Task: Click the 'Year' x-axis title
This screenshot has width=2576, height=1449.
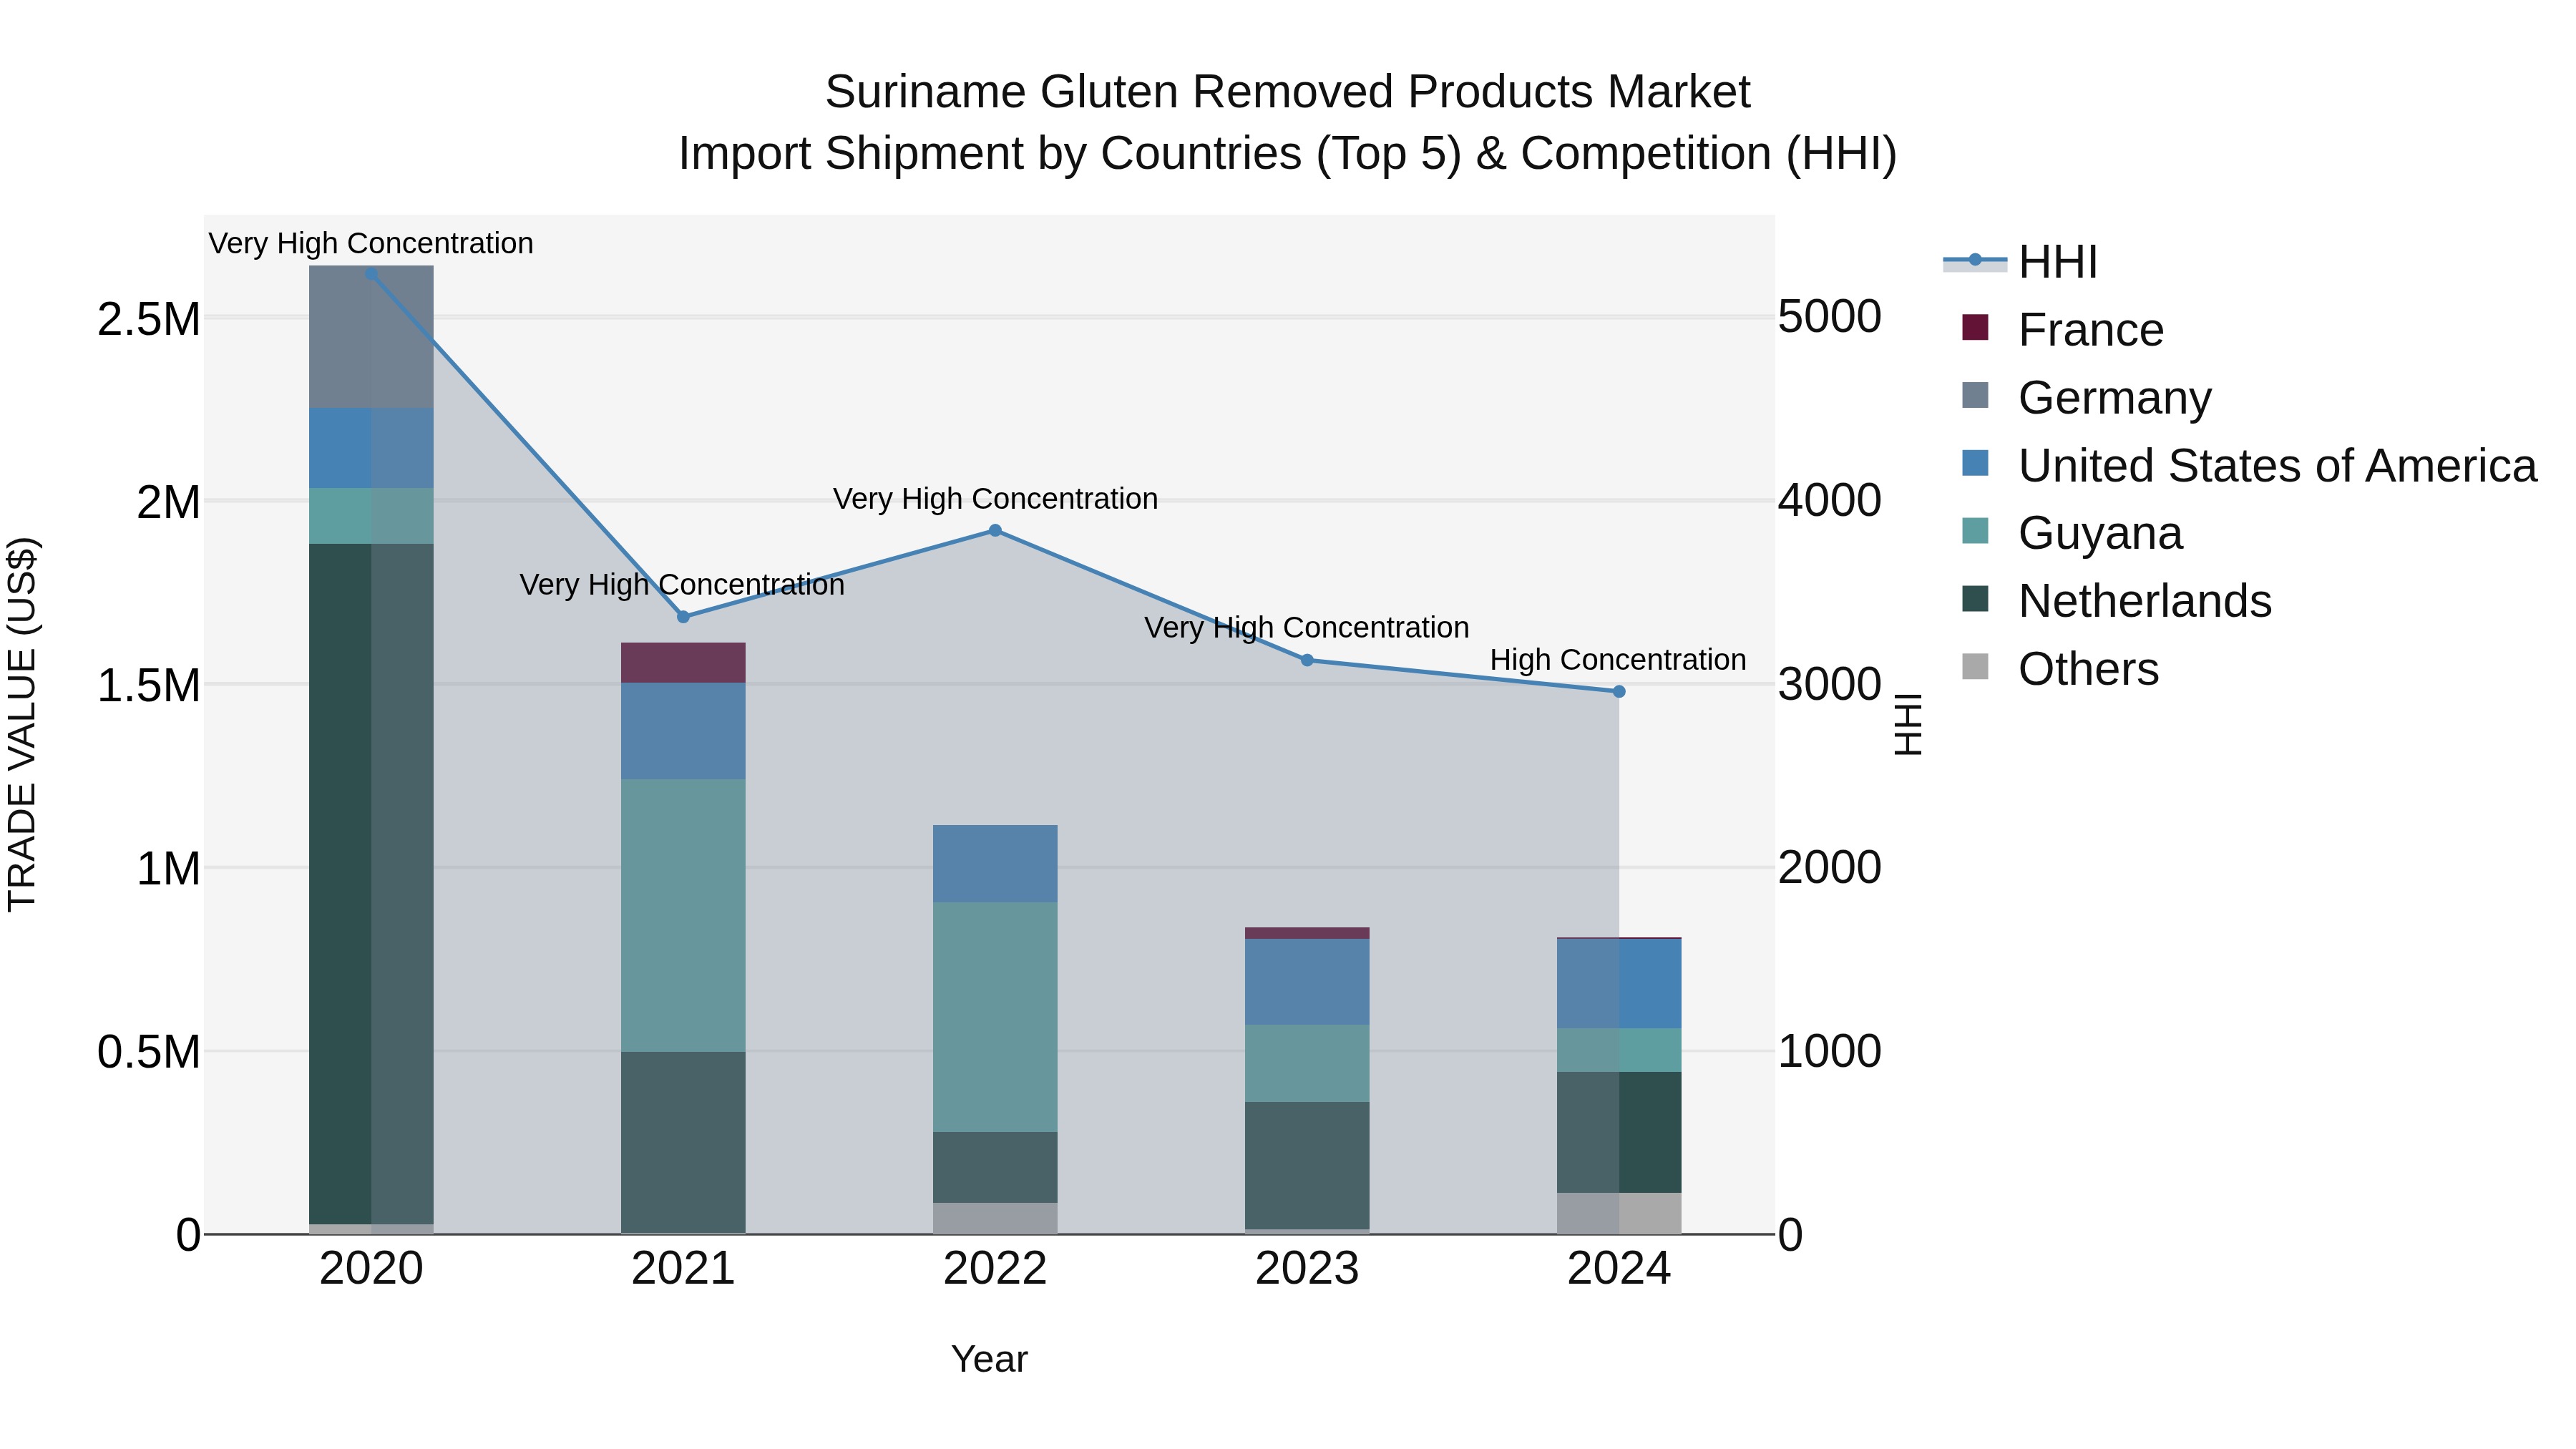Action: [989, 1359]
